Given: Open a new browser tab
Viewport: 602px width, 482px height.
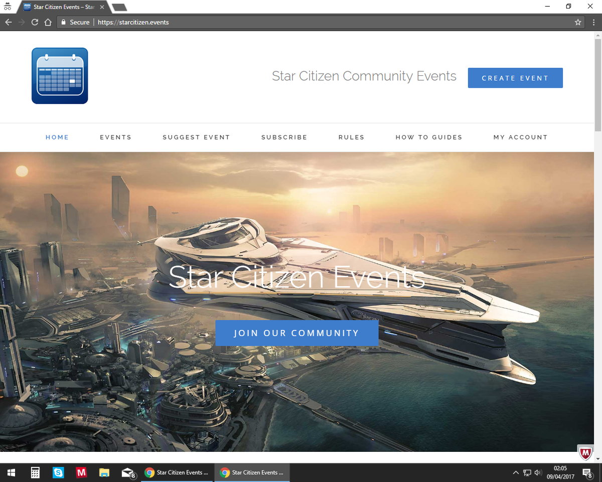Looking at the screenshot, I should click(119, 7).
